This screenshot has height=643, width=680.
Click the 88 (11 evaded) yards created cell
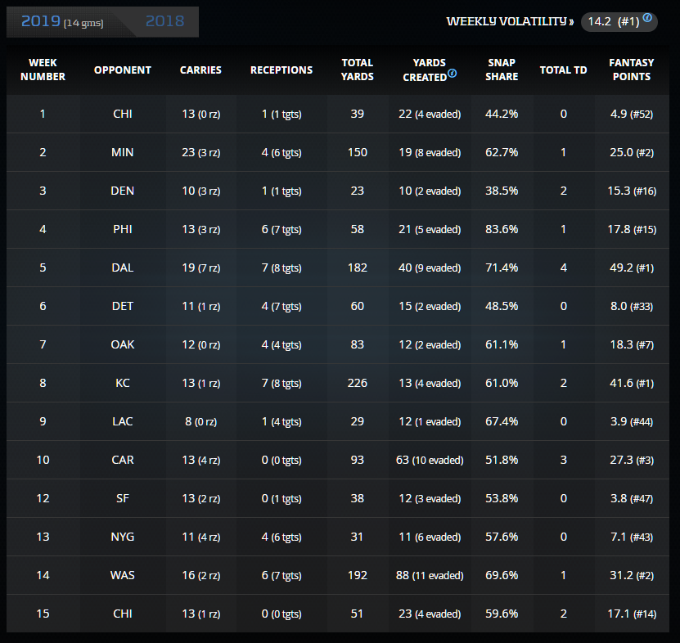(430, 575)
